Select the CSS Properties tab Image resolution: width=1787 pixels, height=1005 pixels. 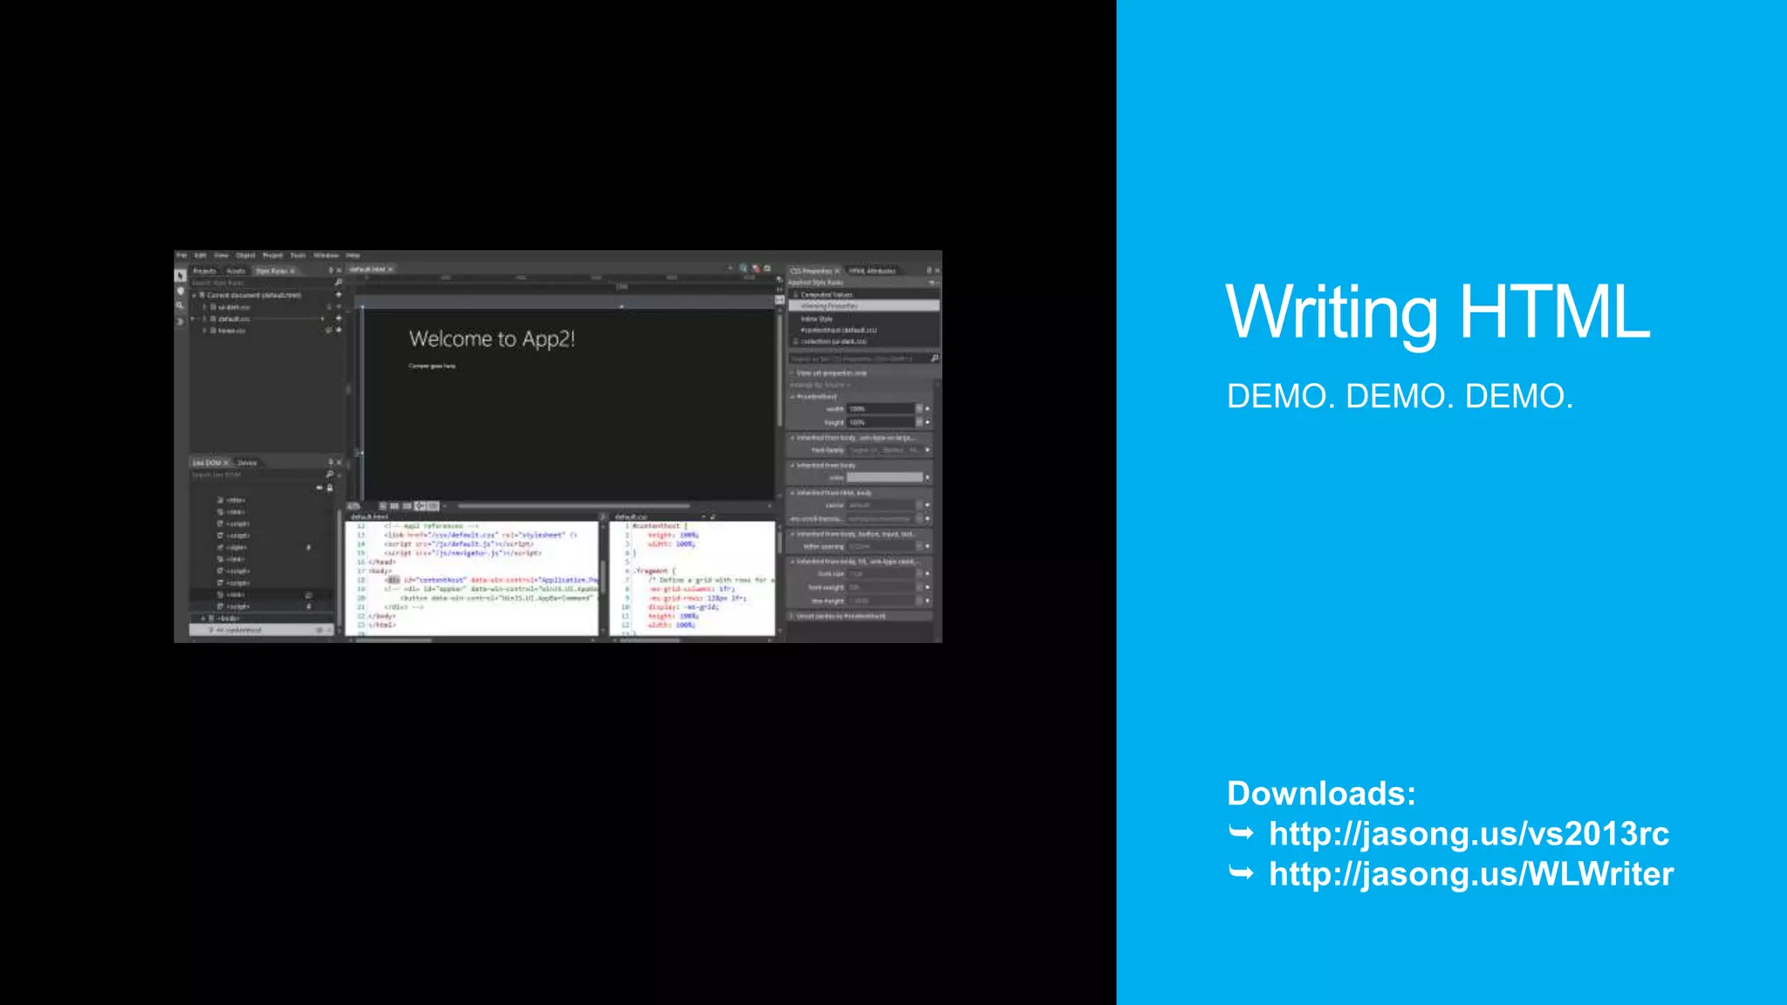pyautogui.click(x=811, y=271)
